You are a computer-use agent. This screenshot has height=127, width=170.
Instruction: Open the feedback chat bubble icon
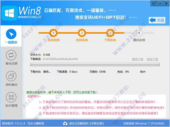point(154,3)
